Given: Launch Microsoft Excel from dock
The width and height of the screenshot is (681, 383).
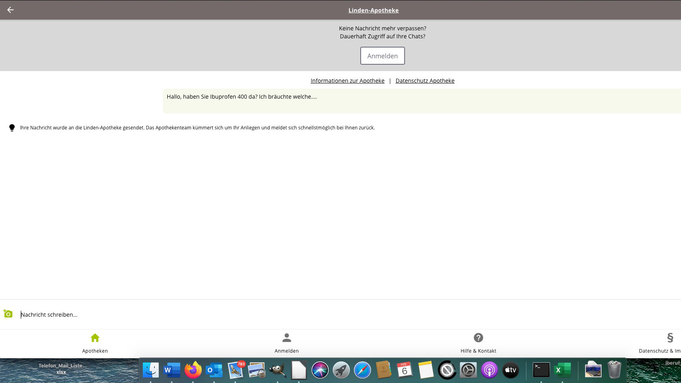Looking at the screenshot, I should pos(562,370).
